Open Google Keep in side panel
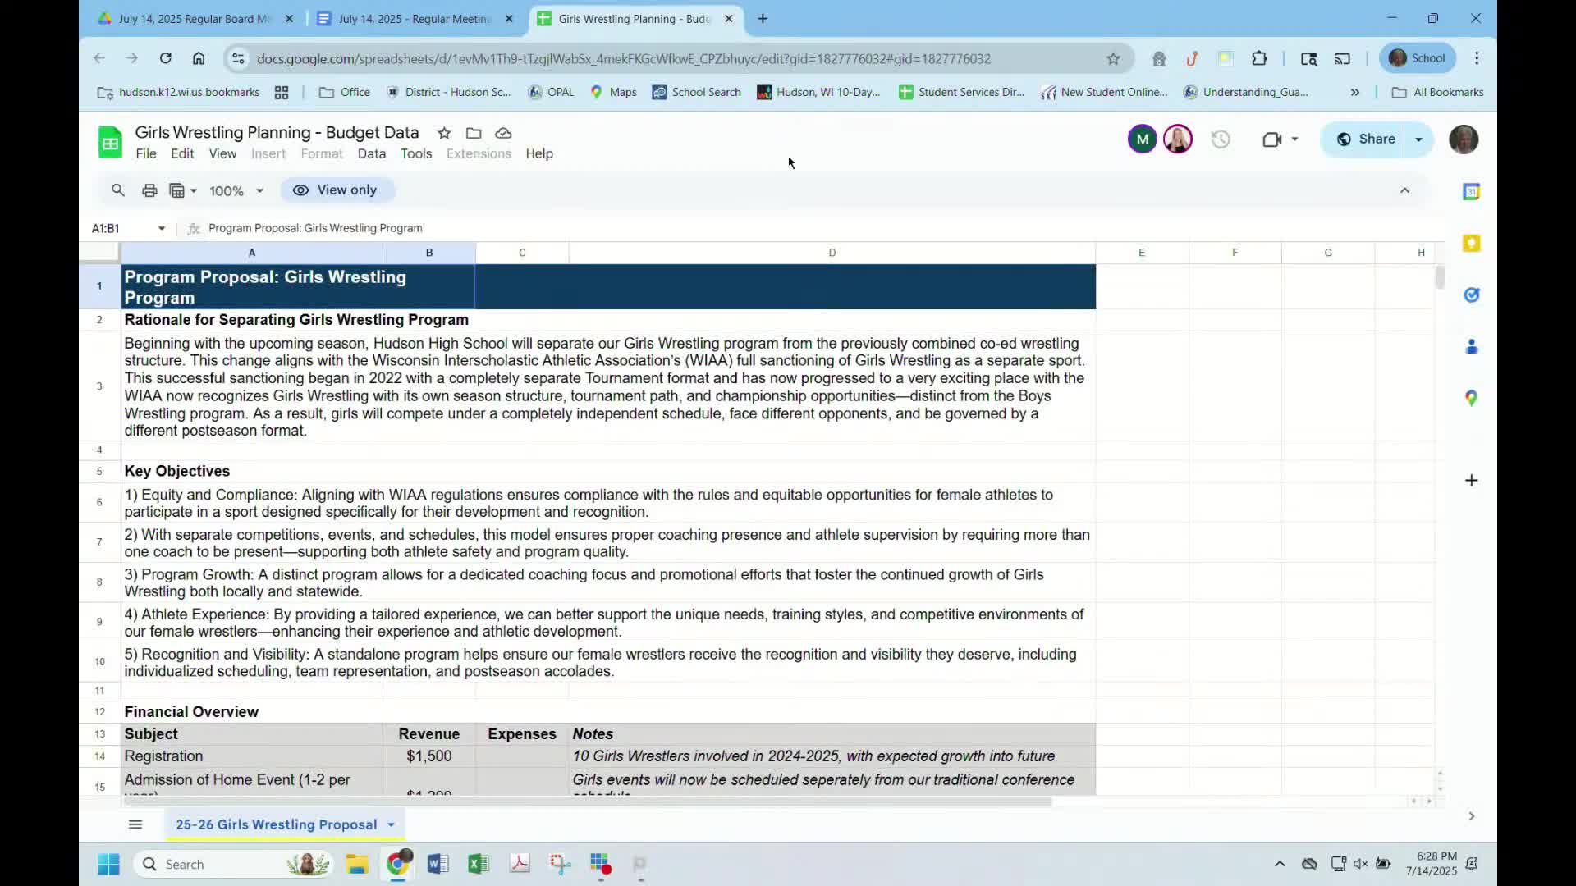The image size is (1576, 886). (x=1471, y=244)
